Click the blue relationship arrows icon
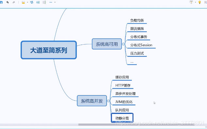Image resolution: width=207 pixels, height=129 pixels. pos(32,2)
